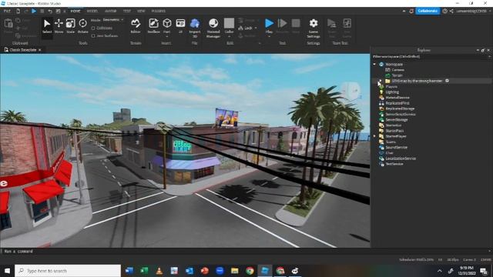Start the Play test
Image resolution: width=493 pixels, height=277 pixels.
tap(269, 24)
